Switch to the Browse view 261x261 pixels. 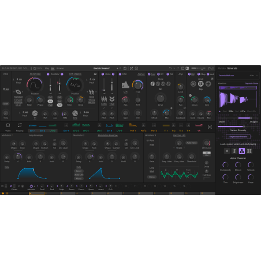(x=60, y=68)
